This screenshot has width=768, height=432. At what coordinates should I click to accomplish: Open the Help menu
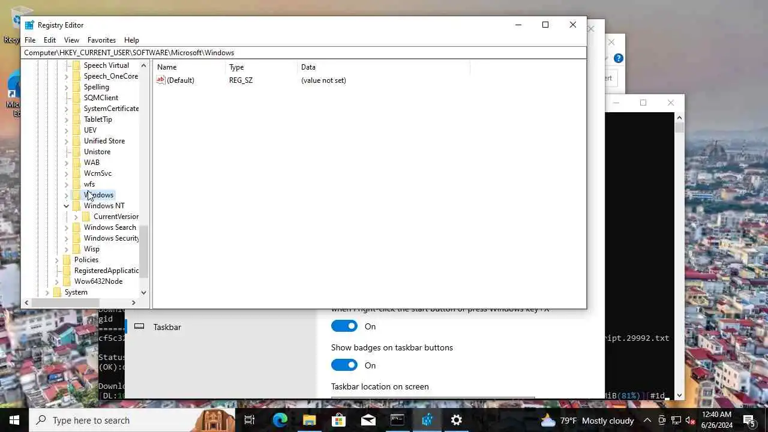[131, 40]
